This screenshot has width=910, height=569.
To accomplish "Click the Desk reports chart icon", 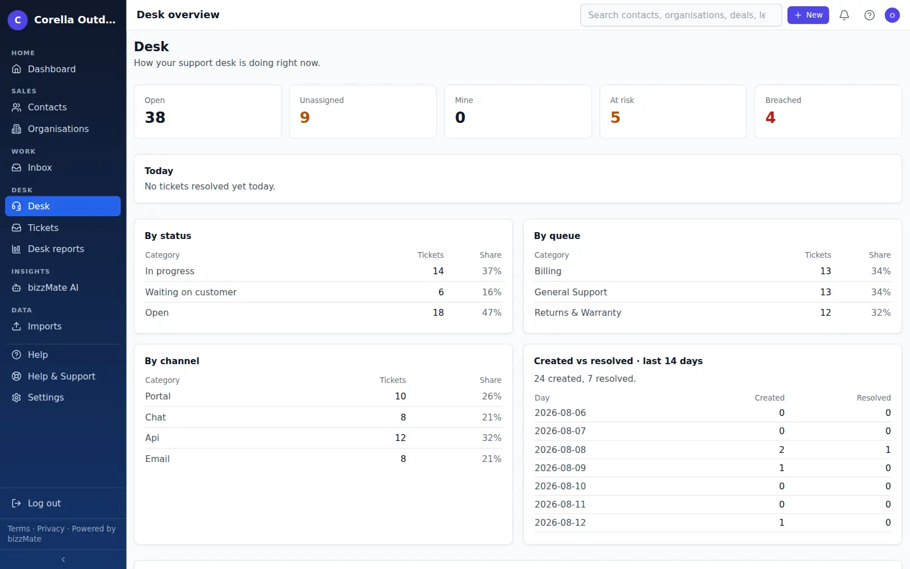I will click(x=16, y=249).
